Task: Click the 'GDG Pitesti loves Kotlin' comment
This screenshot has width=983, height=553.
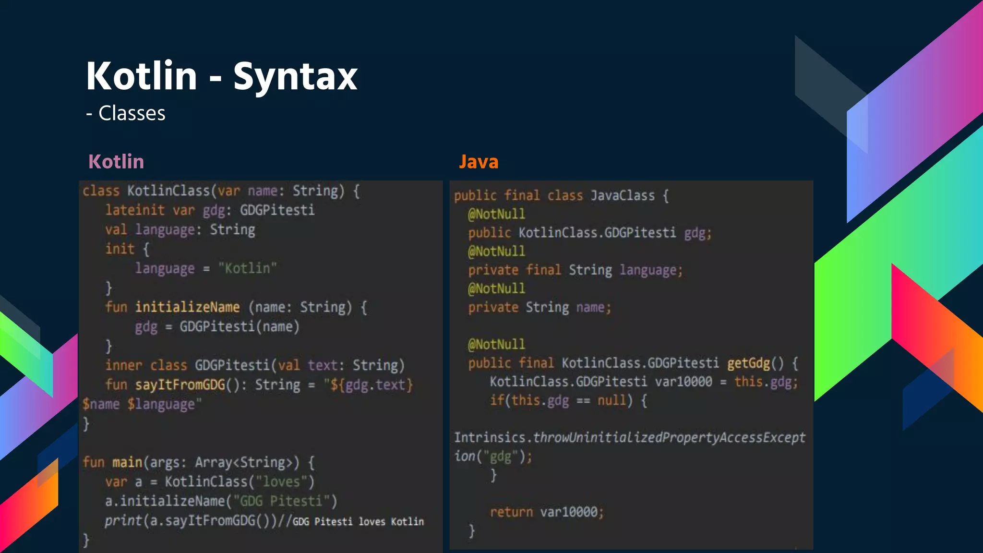Action: pos(358,522)
